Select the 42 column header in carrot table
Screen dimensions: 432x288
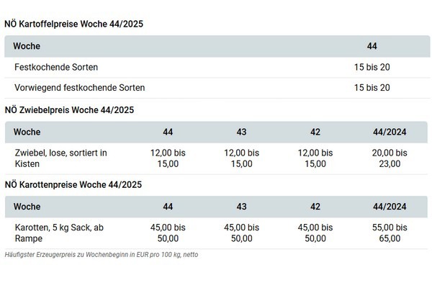click(315, 207)
